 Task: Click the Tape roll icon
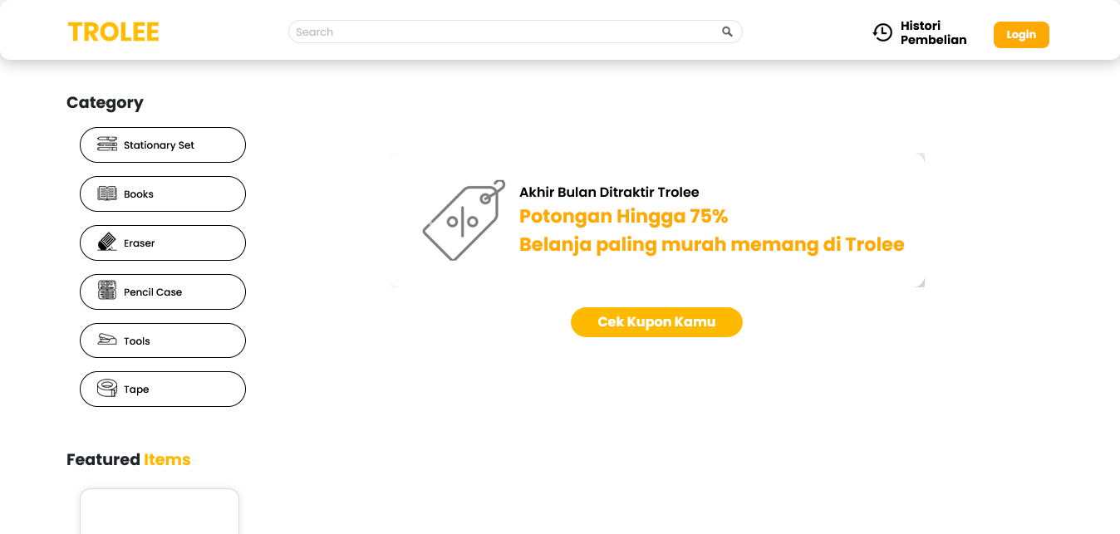click(x=107, y=388)
